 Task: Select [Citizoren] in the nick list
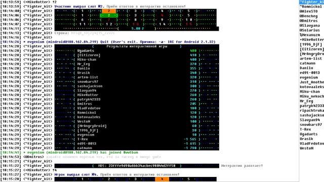pyautogui.click(x=312, y=49)
